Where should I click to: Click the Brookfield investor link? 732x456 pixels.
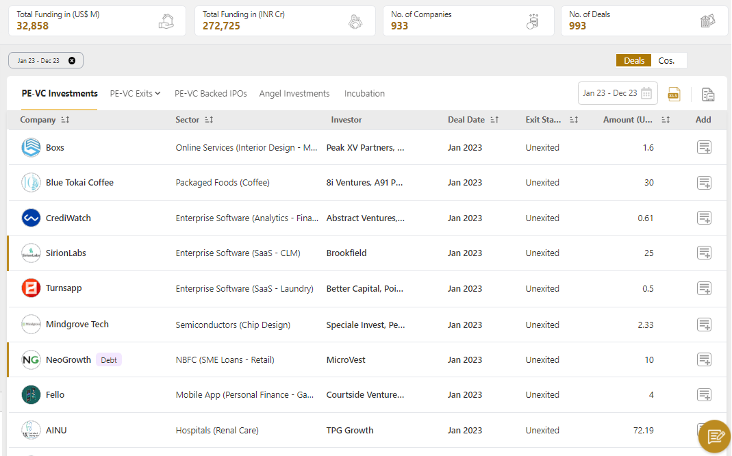click(x=346, y=253)
